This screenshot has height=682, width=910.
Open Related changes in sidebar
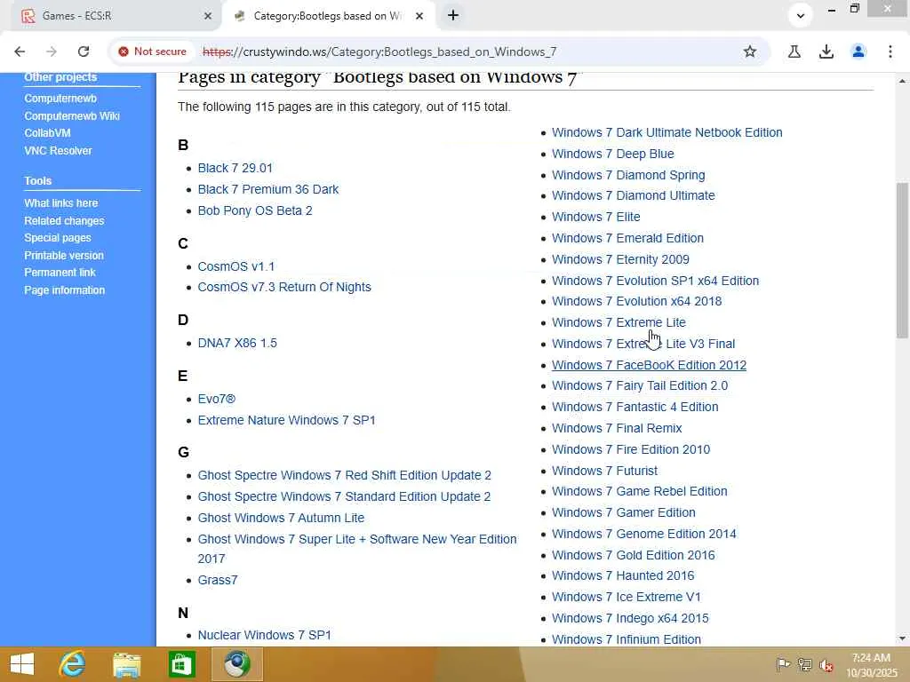[64, 221]
